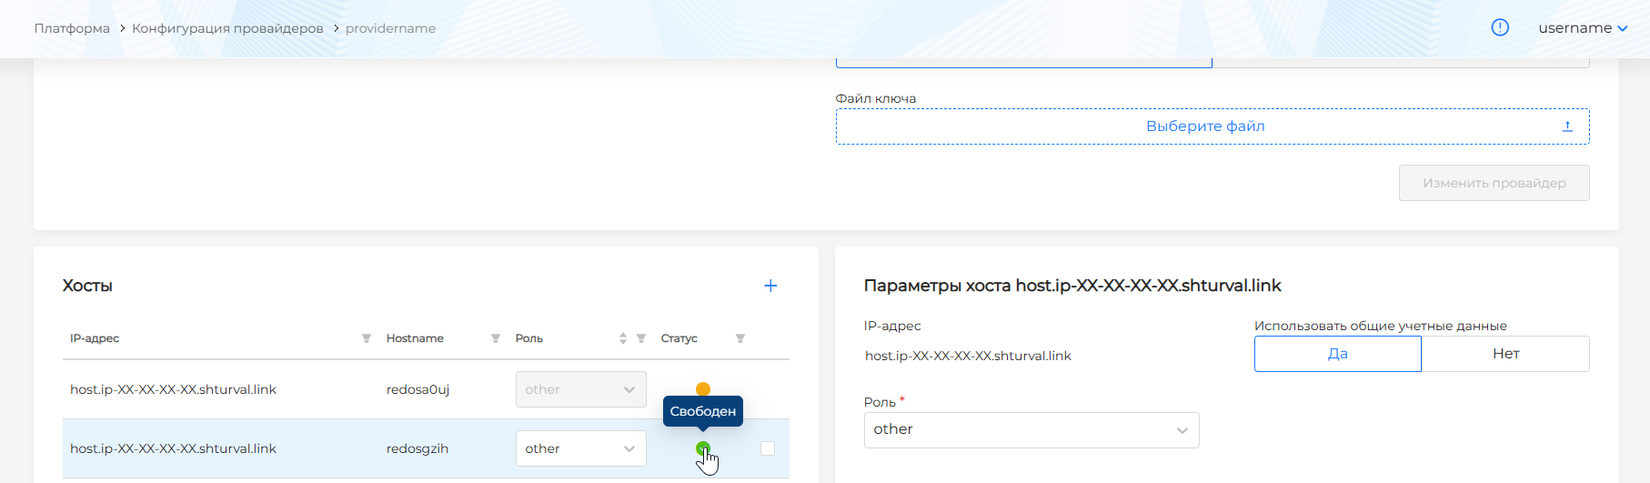Navigate to Конфигурация провайдеров breadcrumb
Image resolution: width=1650 pixels, height=483 pixels.
click(227, 28)
